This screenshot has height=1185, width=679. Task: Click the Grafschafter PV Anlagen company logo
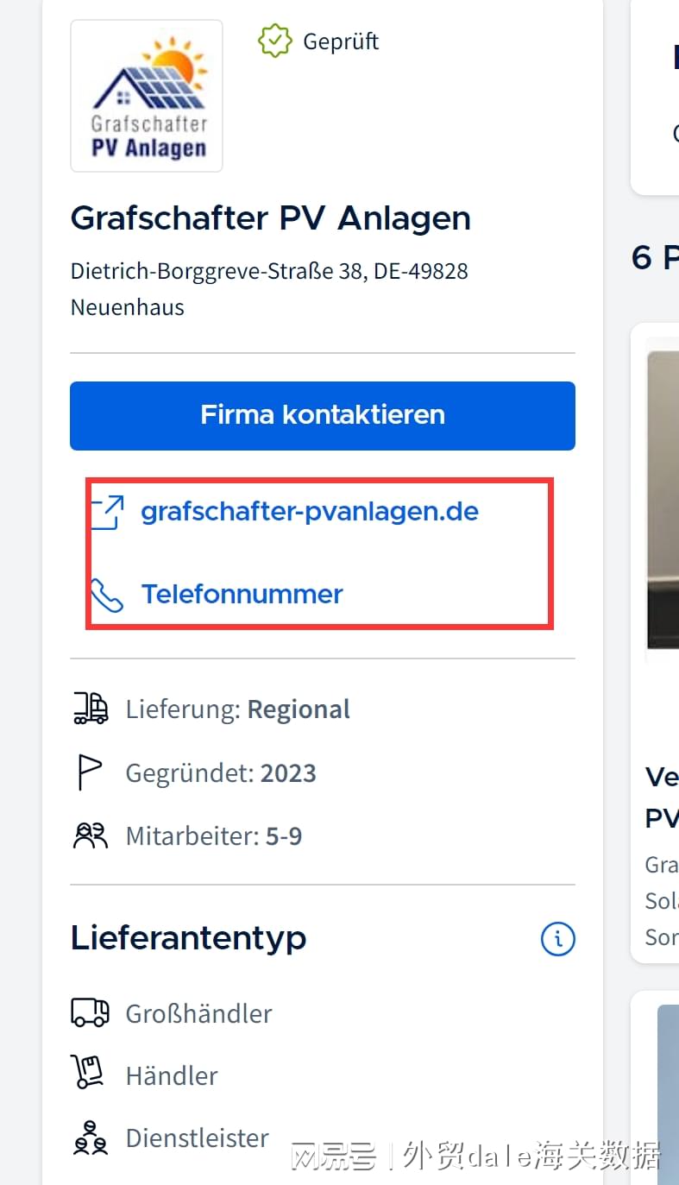(x=147, y=96)
